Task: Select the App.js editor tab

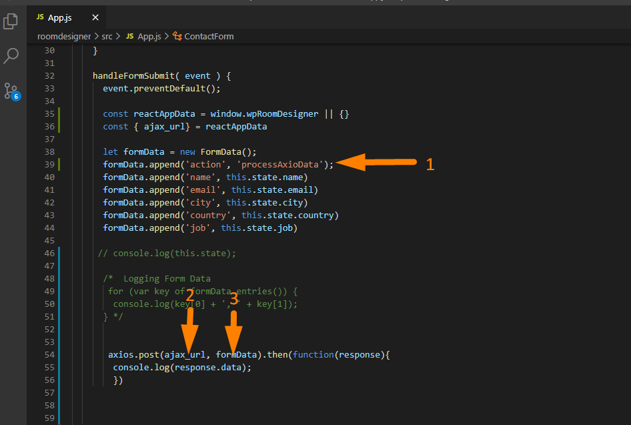Action: (x=67, y=17)
